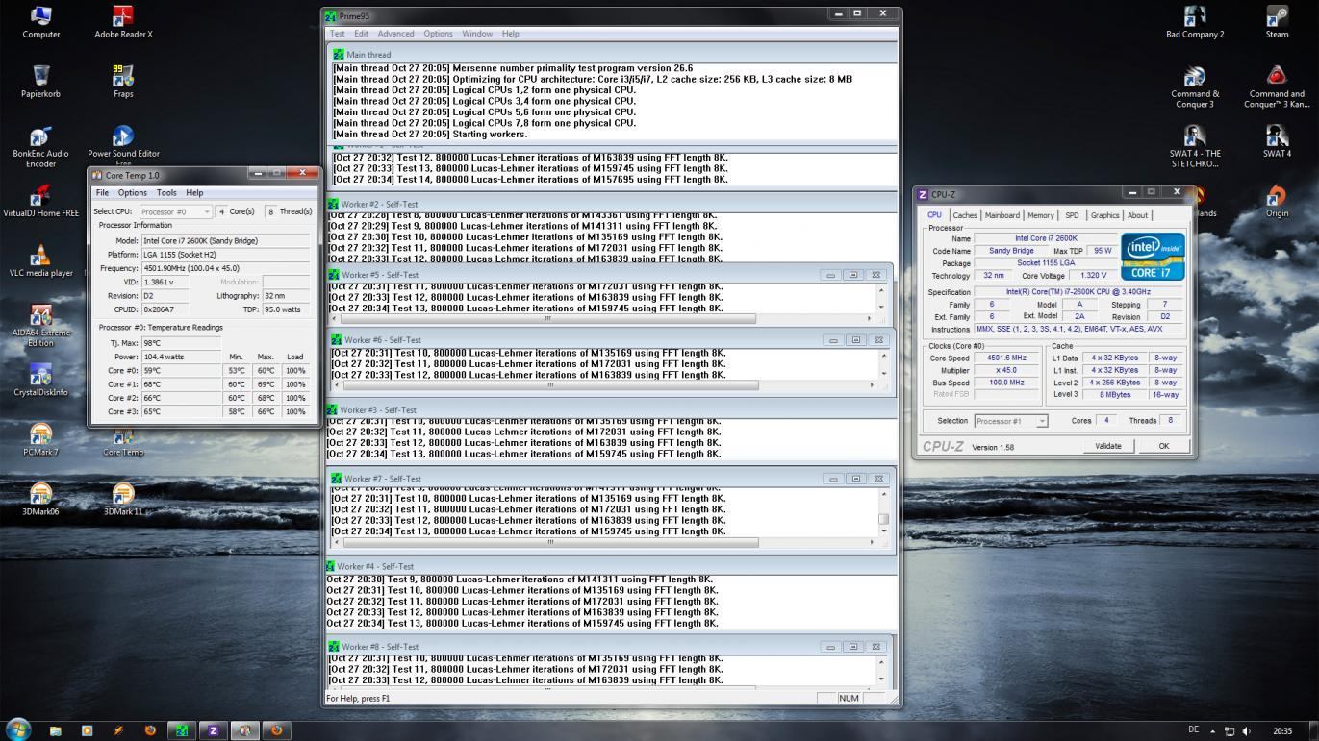Click the Validate button in CPU-Z

click(1108, 446)
